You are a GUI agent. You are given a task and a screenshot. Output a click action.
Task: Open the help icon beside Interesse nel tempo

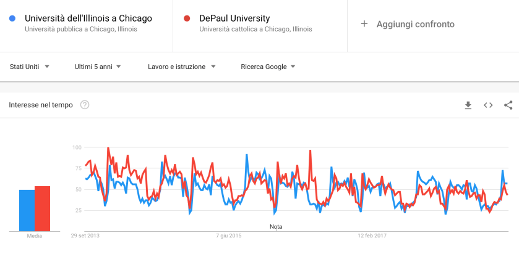point(85,105)
